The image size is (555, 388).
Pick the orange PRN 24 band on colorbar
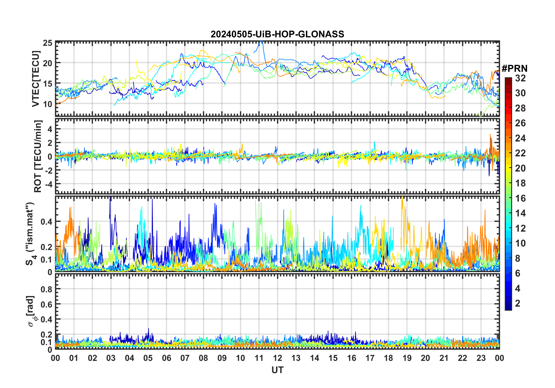[x=508, y=138]
